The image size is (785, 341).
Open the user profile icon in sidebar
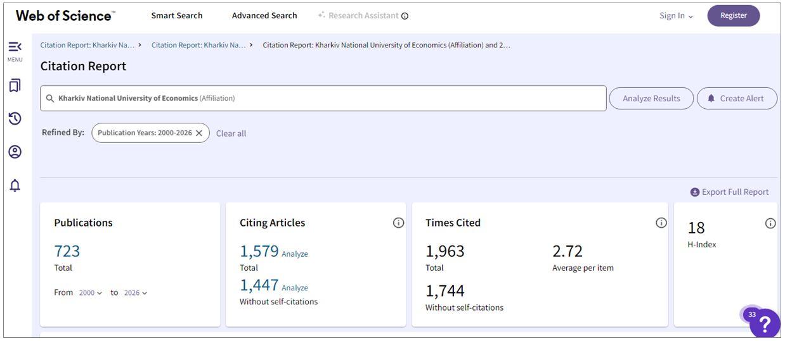(15, 152)
